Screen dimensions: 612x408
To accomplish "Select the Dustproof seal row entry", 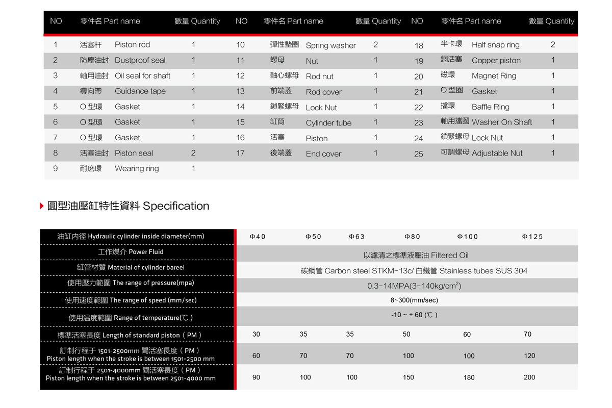I will (x=140, y=60).
